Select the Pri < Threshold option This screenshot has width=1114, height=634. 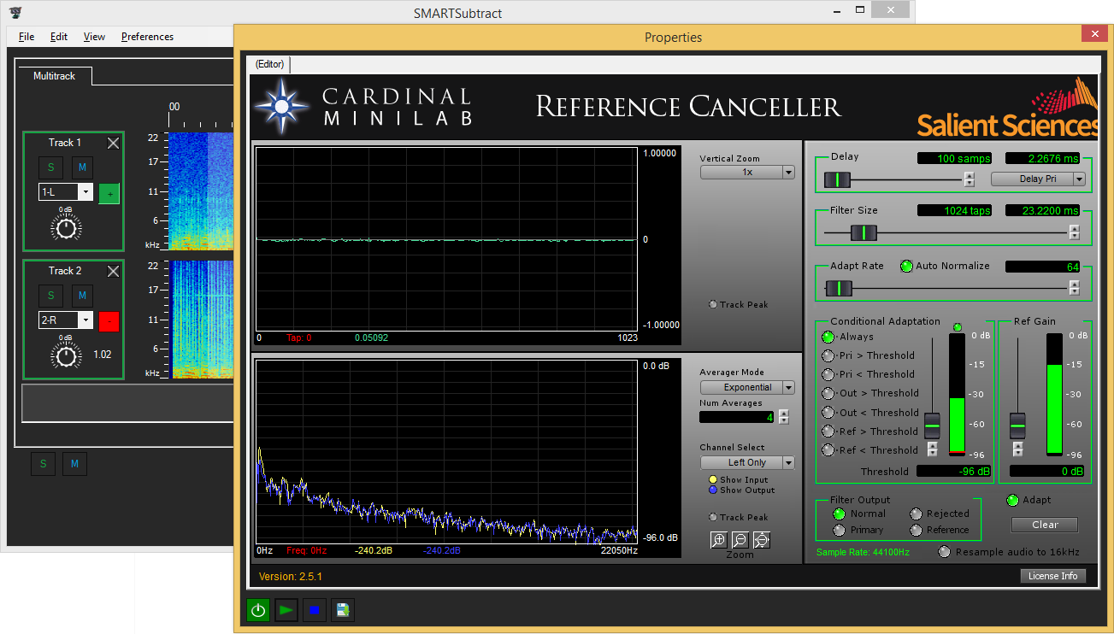(x=828, y=374)
